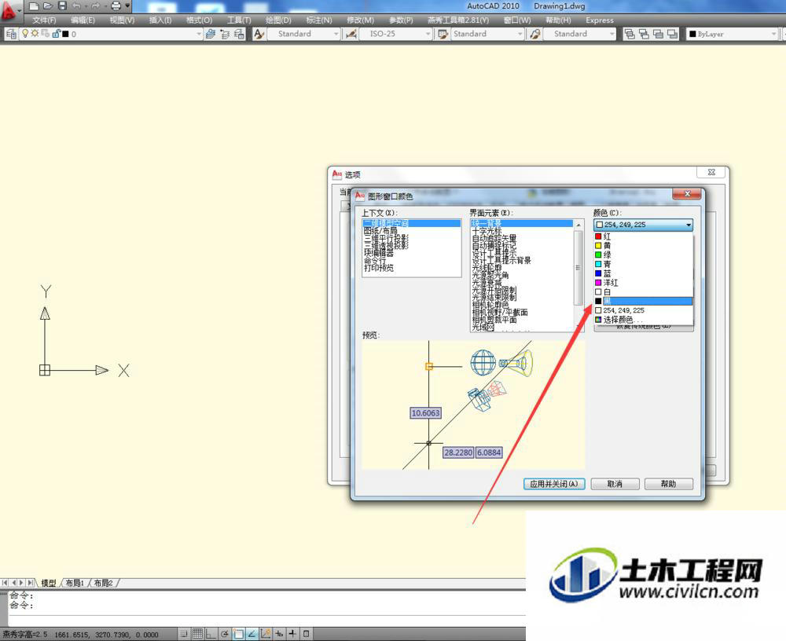Screen dimensions: 786x641
Task: Click the Open file folder icon
Action: (x=48, y=6)
